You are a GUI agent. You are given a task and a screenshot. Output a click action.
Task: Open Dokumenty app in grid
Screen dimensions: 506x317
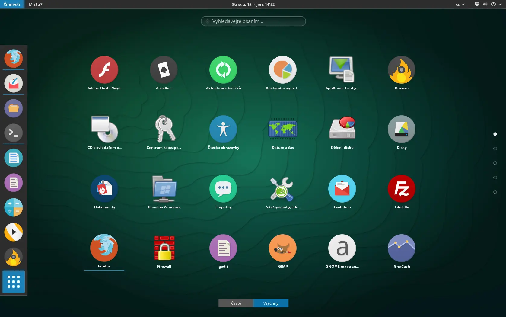(x=104, y=189)
